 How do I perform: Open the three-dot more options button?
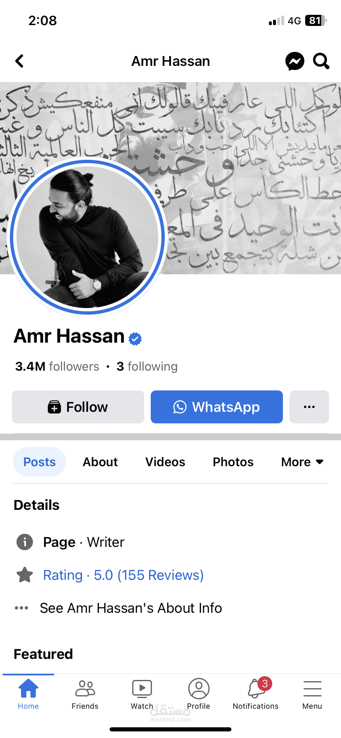tap(309, 407)
